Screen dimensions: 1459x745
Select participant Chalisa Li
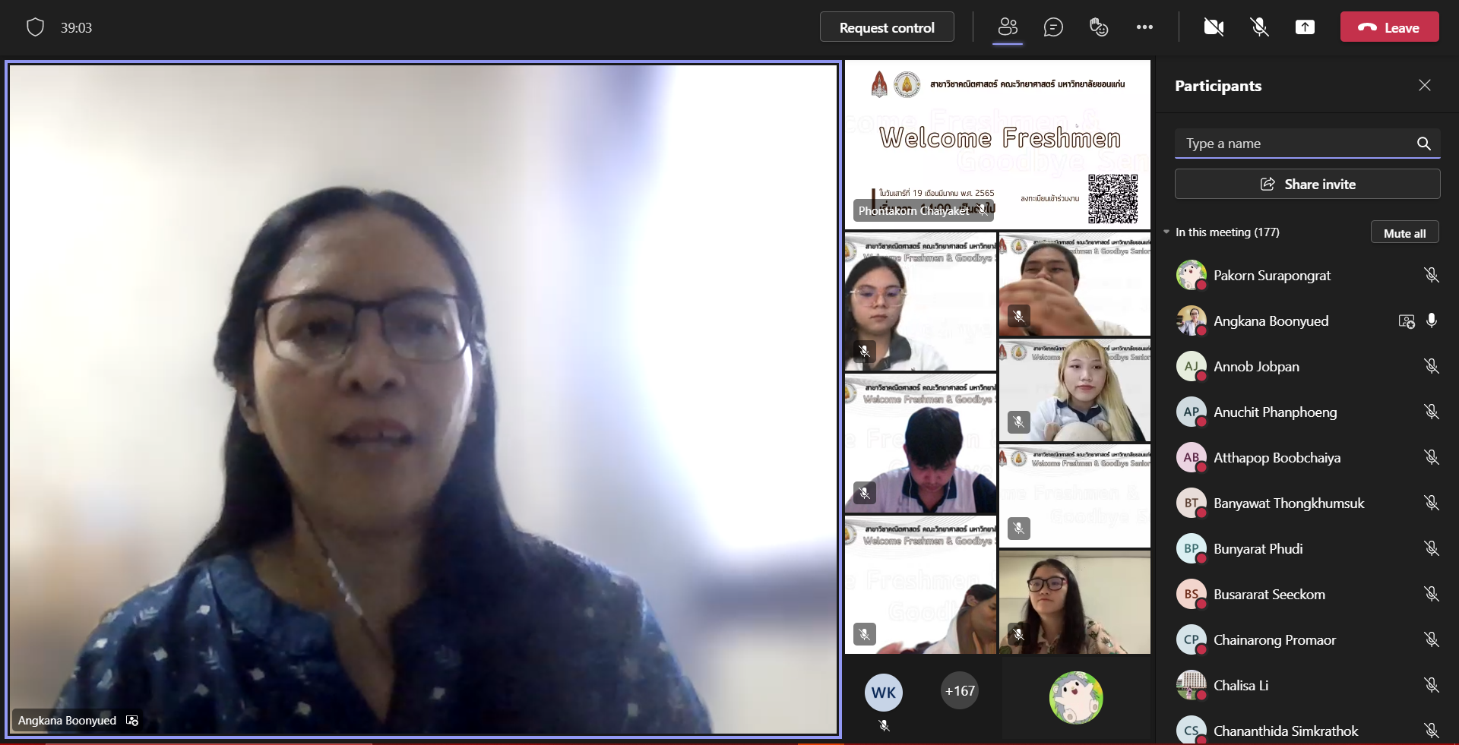click(1307, 685)
